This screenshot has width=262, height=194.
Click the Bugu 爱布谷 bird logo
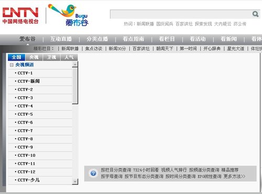[x=69, y=15]
